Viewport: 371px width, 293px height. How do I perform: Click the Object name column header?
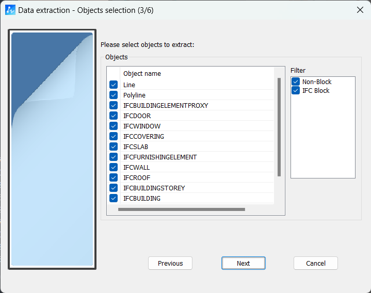pos(142,74)
